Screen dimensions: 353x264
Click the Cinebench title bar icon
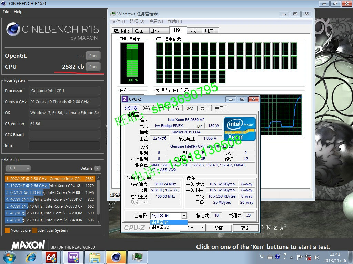(x=4, y=3)
